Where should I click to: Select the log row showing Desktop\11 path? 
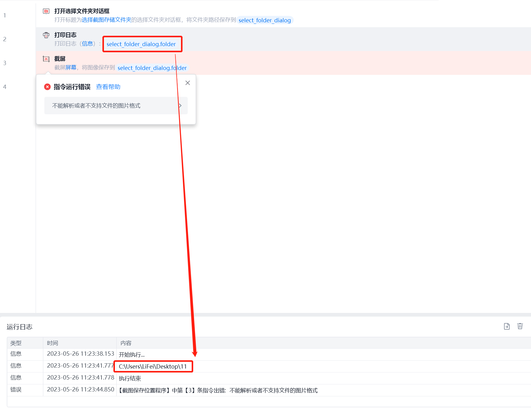[x=269, y=366]
